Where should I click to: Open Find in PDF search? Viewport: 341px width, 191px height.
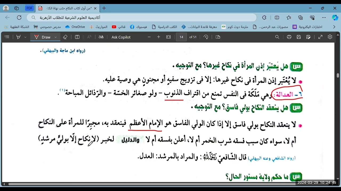tap(277, 37)
